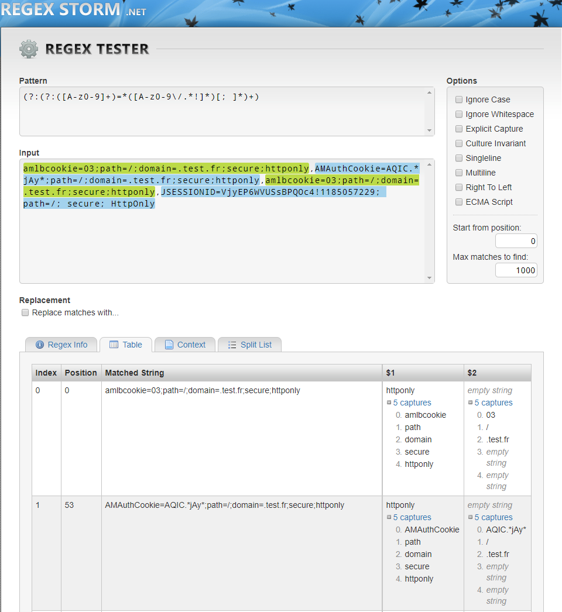Click the $1 column header

click(423, 373)
